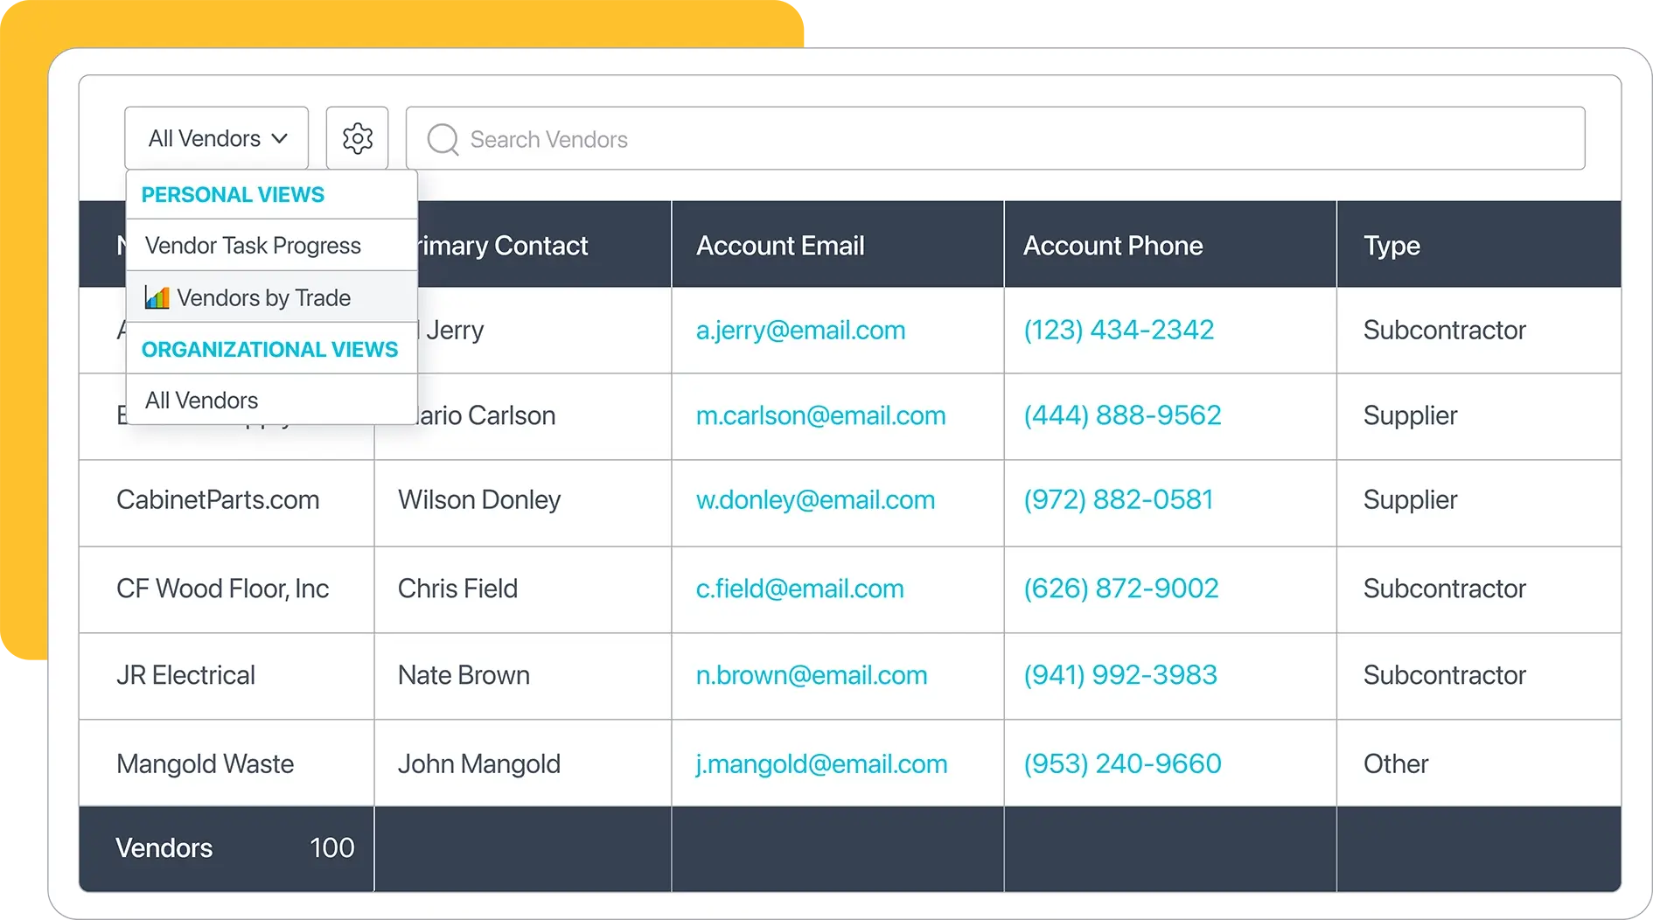Image resolution: width=1653 pixels, height=920 pixels.
Task: Sort table by Type column header
Action: pyautogui.click(x=1391, y=246)
